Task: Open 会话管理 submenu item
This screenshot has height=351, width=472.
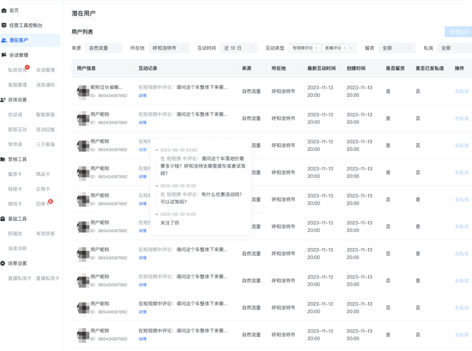Action: 45,70
